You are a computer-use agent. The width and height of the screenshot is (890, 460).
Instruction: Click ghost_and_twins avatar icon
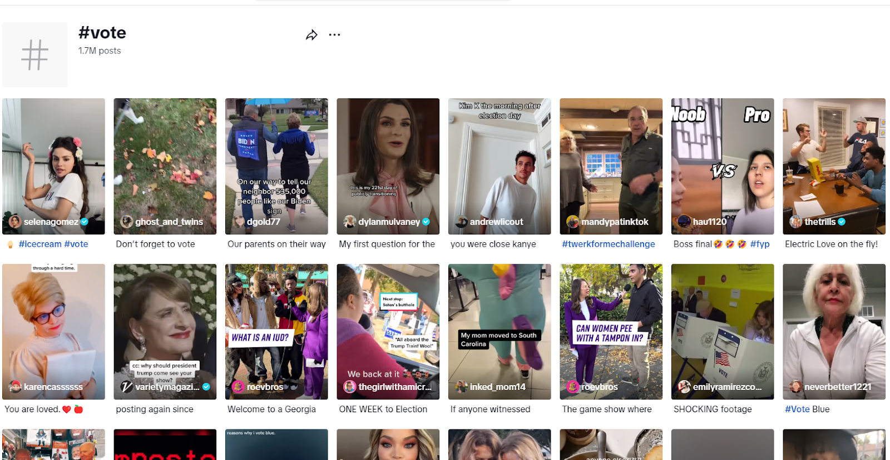(127, 222)
